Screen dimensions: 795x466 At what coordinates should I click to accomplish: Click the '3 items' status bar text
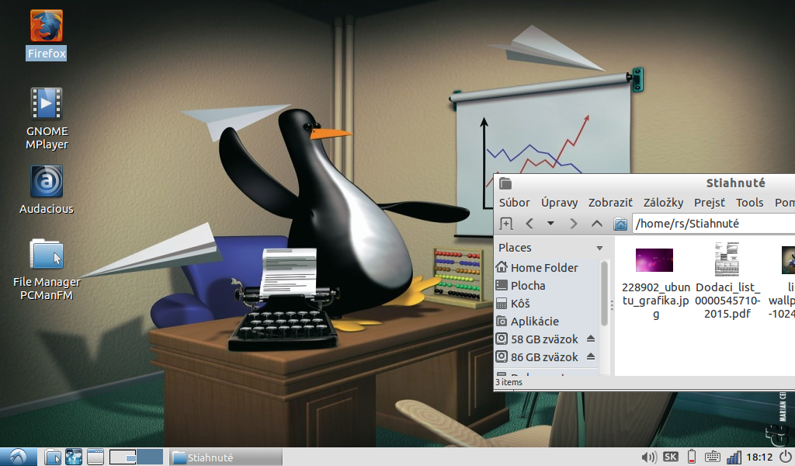(509, 382)
